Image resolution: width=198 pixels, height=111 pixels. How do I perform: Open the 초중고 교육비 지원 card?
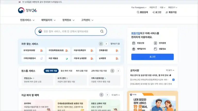(104, 105)
